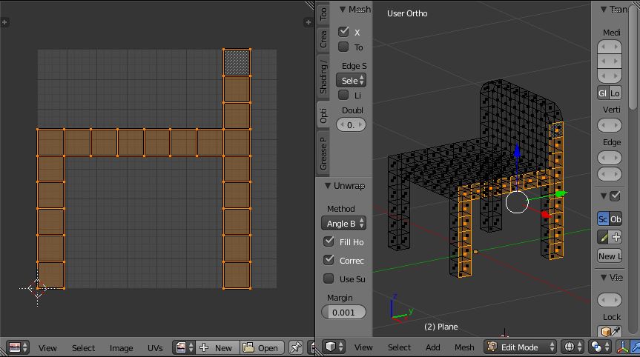Uncheck Correct Aspect option
The width and height of the screenshot is (640, 357).
[329, 259]
